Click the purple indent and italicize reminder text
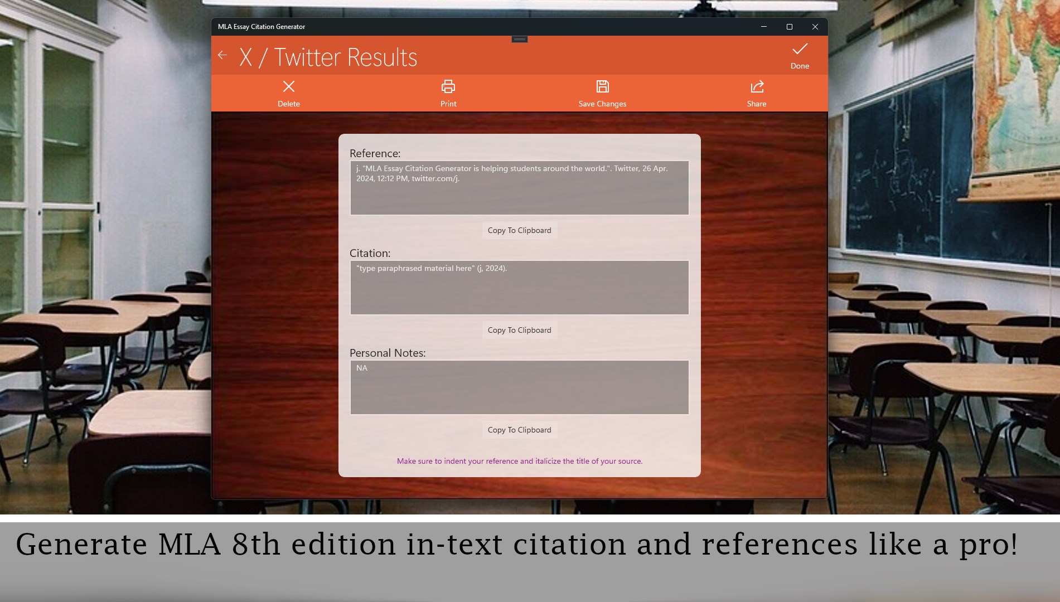 pos(520,461)
